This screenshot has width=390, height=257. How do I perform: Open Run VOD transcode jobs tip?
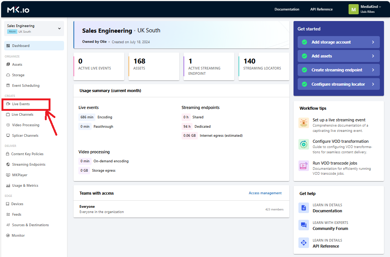click(x=335, y=163)
